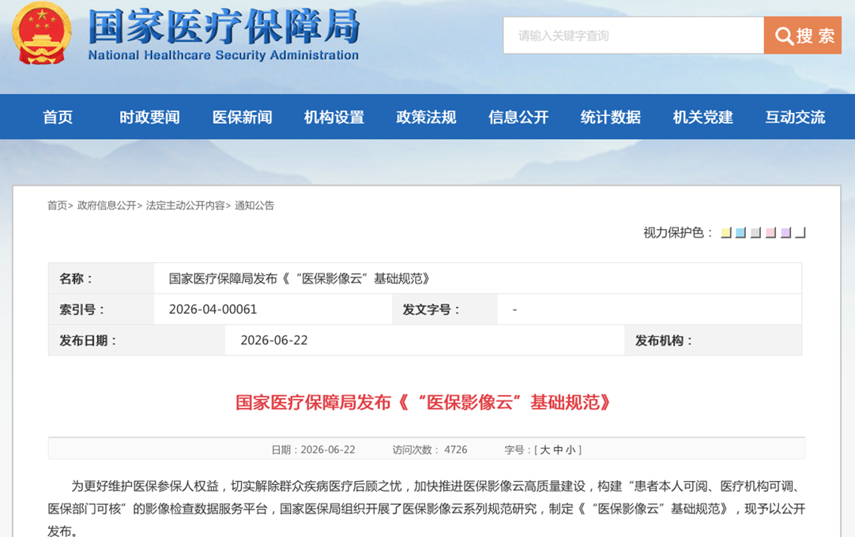Select pink eye-protection color swatch
Image resolution: width=855 pixels, height=537 pixels.
770,233
